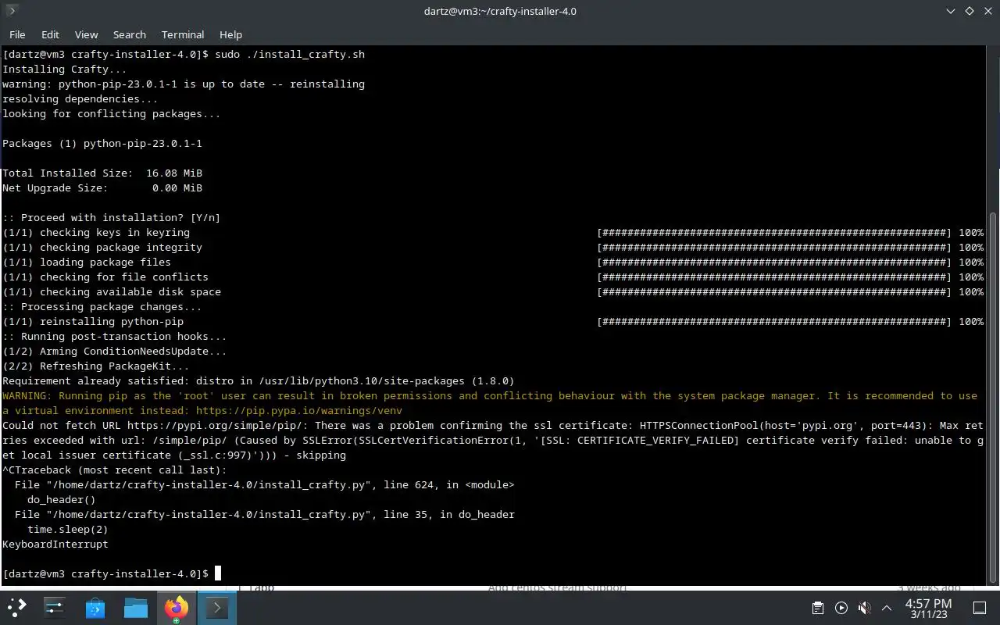Open System Settings from the taskbar
The width and height of the screenshot is (1000, 625).
coord(55,607)
